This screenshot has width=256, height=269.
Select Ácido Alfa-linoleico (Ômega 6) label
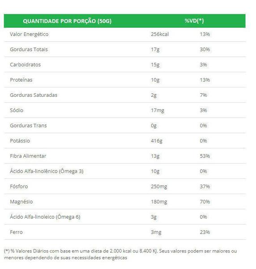45,217
